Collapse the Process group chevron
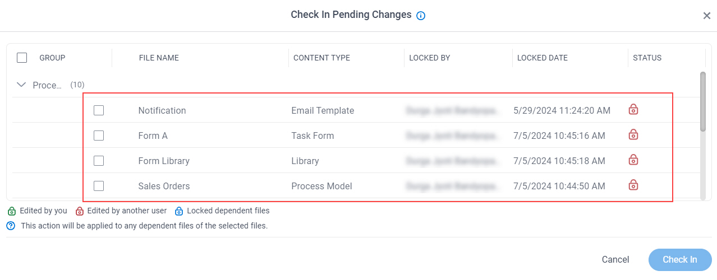The height and width of the screenshot is (280, 717). tap(22, 85)
